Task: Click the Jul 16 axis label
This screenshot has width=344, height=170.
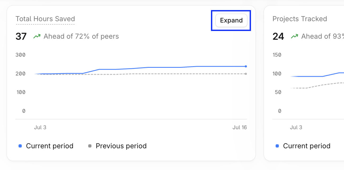Action: (x=240, y=127)
